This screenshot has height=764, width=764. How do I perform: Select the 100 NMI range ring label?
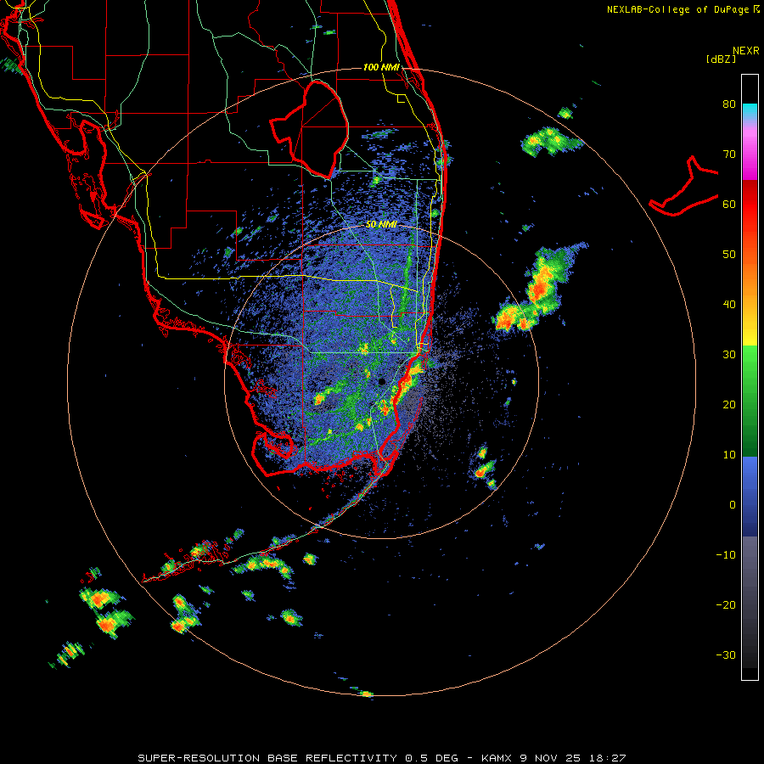click(x=381, y=67)
